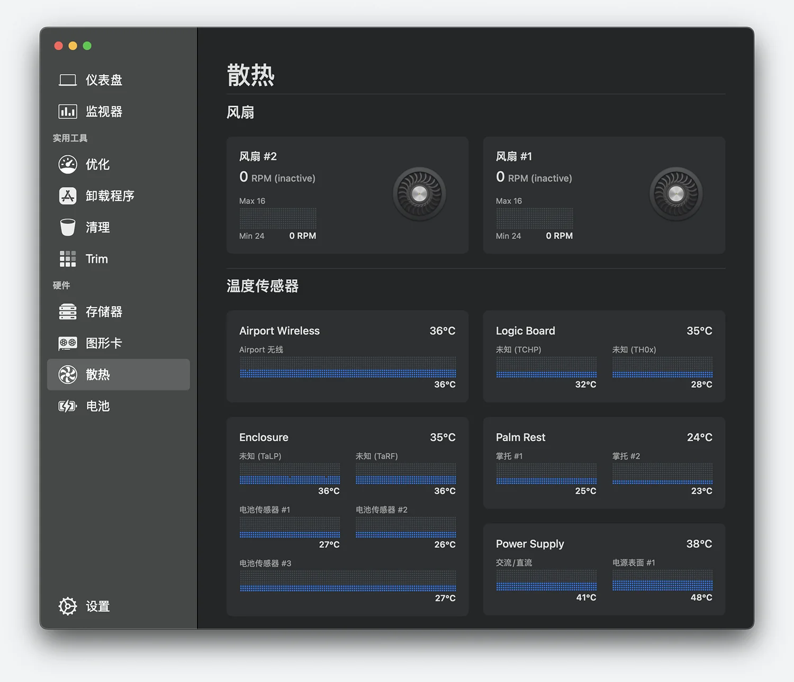Select the 优化 gauge icon
Screen dimensions: 794x682
68,165
